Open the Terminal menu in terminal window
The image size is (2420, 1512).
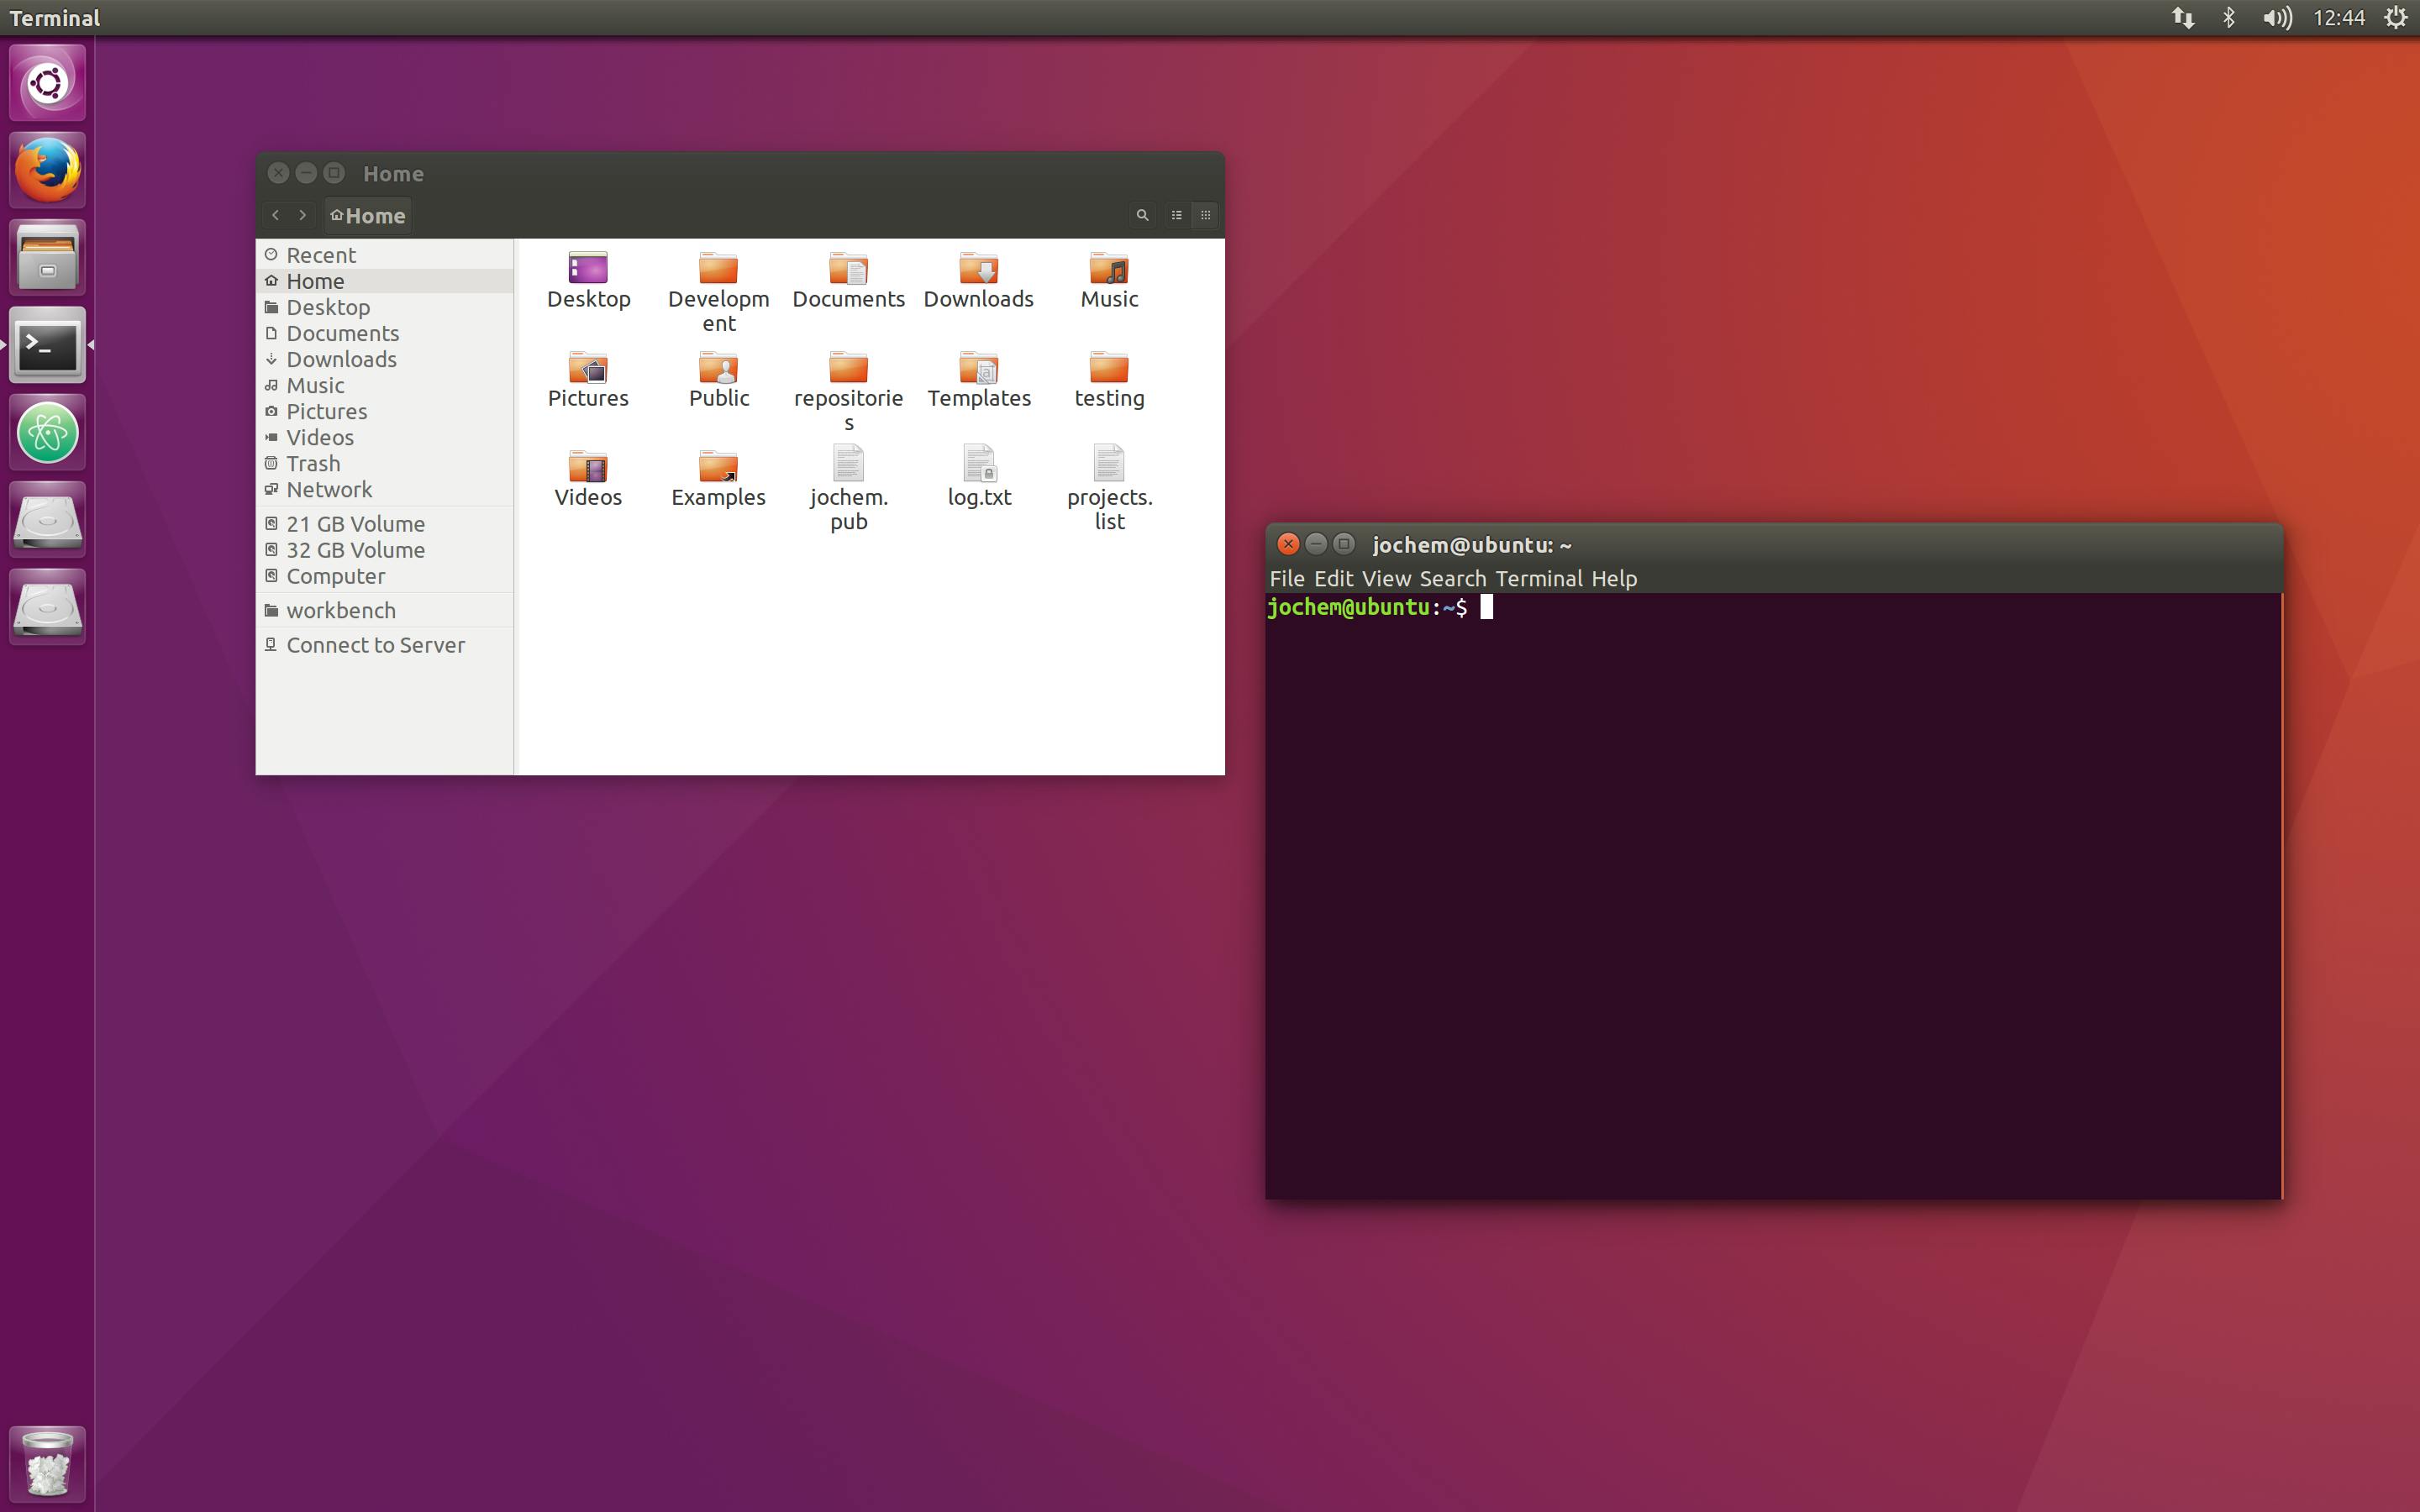click(x=1538, y=579)
